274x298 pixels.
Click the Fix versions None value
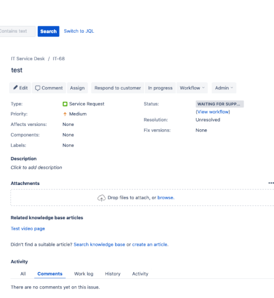201,130
